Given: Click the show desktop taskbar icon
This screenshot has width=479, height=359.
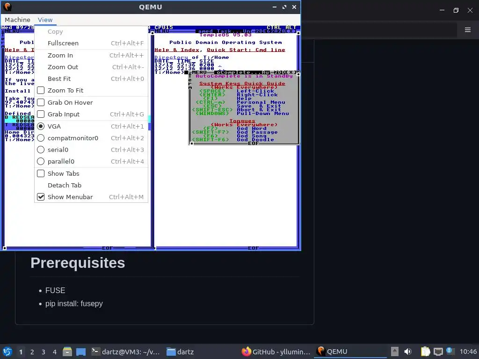Looking at the screenshot, I should click(80, 352).
